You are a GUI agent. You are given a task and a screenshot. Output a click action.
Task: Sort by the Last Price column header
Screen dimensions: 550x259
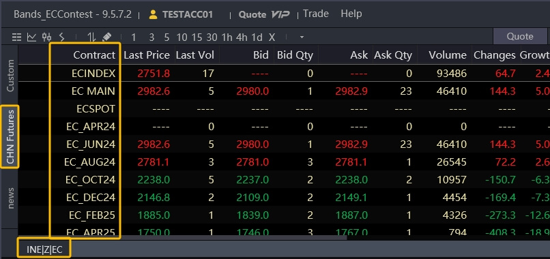coord(147,55)
